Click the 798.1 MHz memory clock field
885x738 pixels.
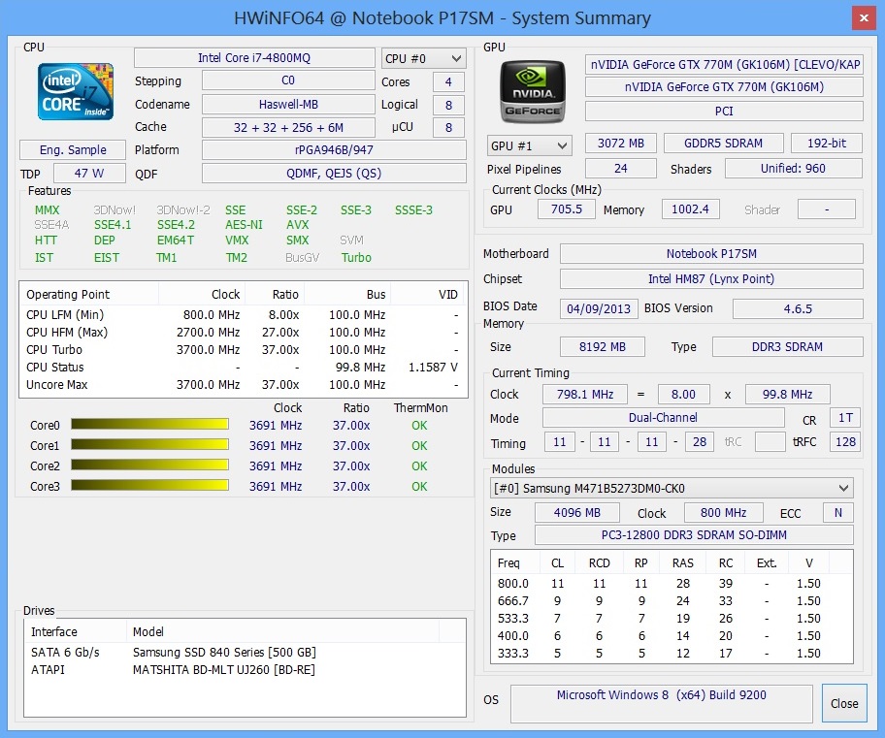click(x=585, y=395)
